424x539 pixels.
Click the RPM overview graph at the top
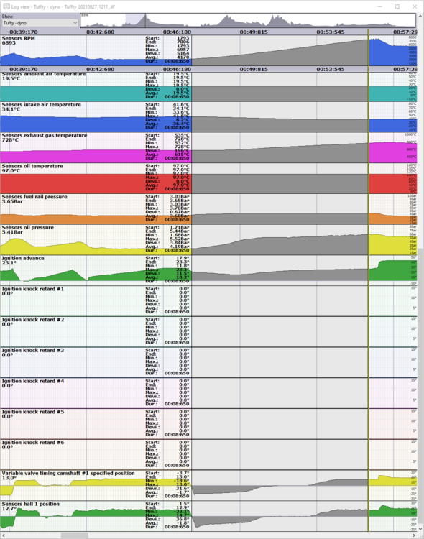coord(248,20)
